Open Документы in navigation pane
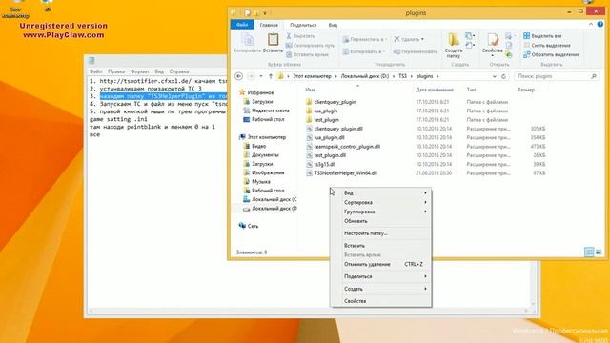The height and width of the screenshot is (343, 610). (x=261, y=154)
